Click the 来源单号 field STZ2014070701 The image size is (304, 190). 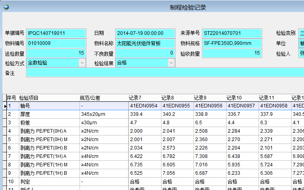click(x=232, y=33)
